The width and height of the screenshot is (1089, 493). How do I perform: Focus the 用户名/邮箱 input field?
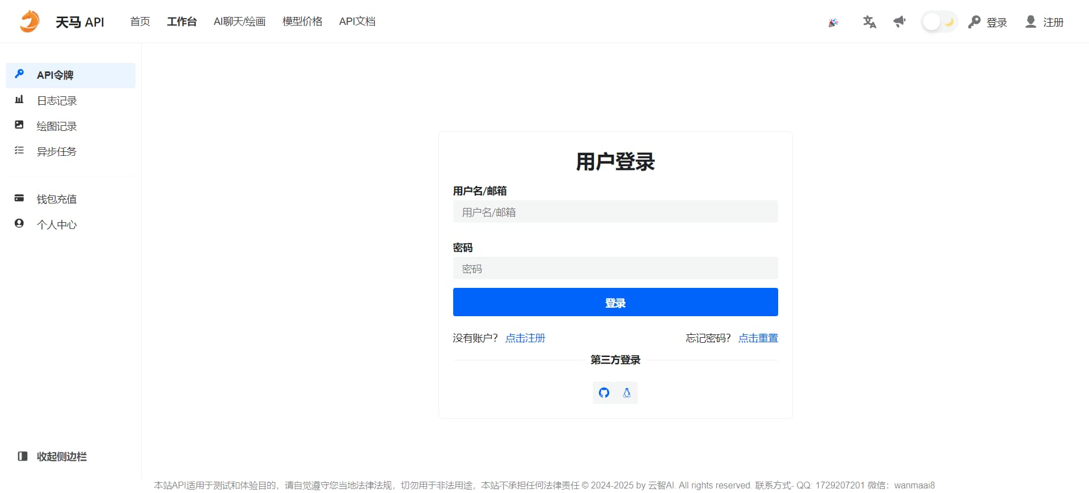[615, 212]
